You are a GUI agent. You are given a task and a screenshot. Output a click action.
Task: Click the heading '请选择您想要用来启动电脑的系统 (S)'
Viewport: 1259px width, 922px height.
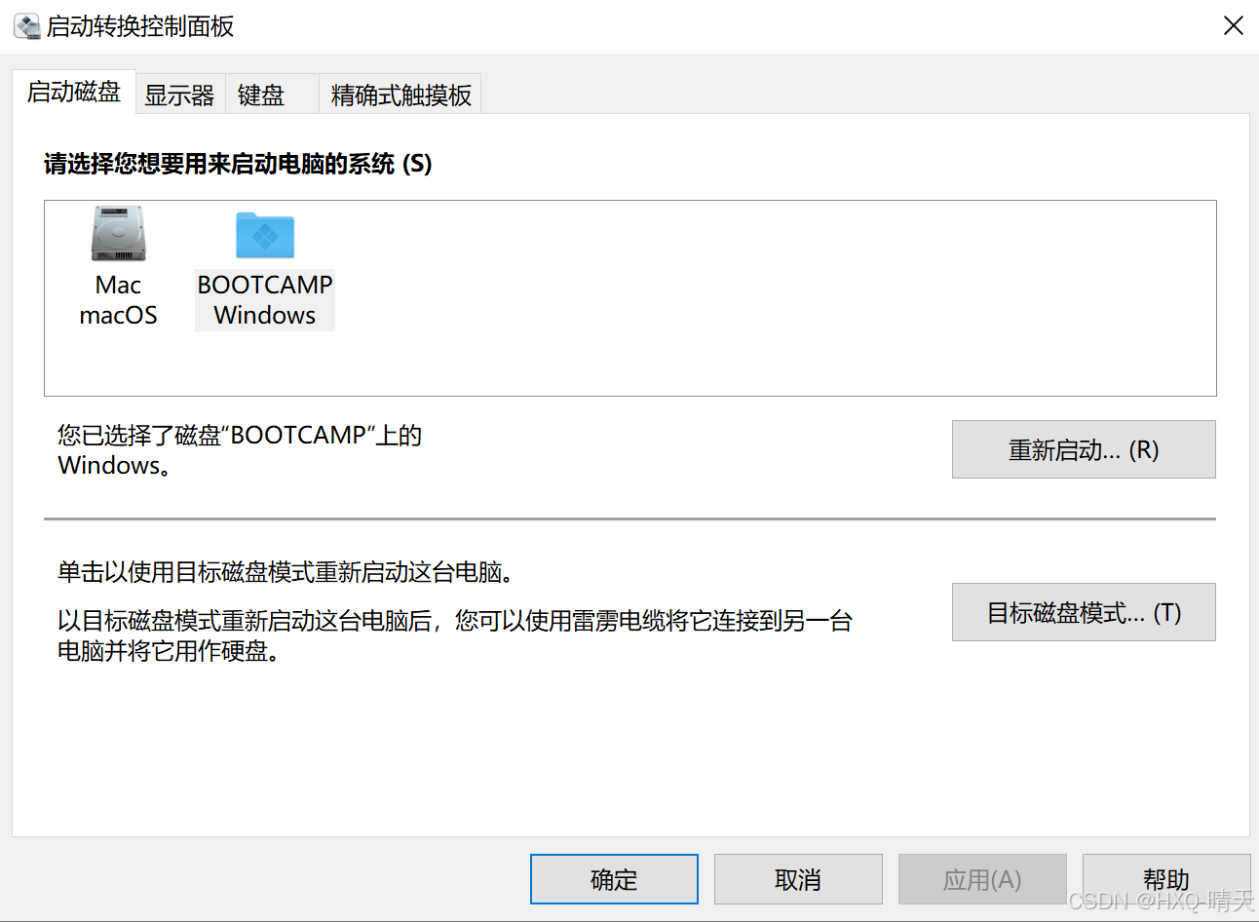click(x=238, y=164)
